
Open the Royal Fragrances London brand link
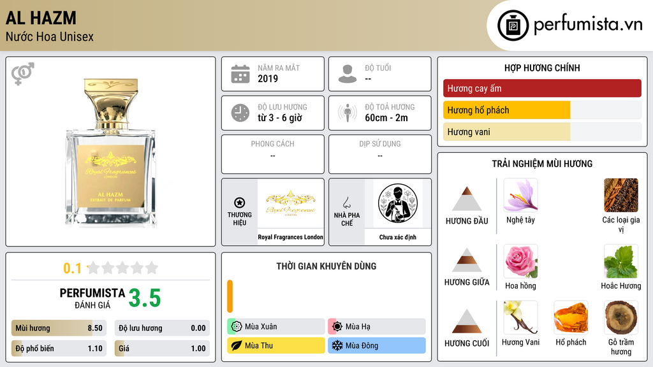(x=290, y=237)
